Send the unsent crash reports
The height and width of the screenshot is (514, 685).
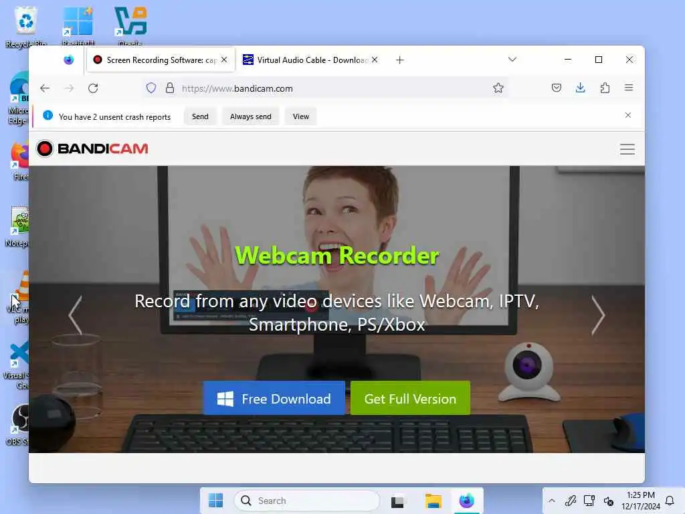pyautogui.click(x=200, y=116)
